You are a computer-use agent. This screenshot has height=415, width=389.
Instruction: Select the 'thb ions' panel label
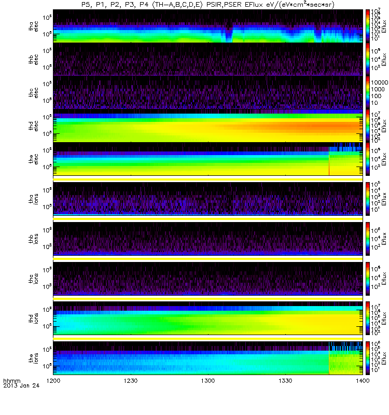(33, 239)
